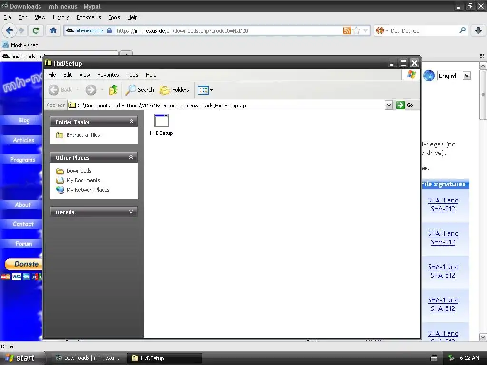Click Mypal browser forward arrow
The image size is (487, 365).
(x=21, y=30)
